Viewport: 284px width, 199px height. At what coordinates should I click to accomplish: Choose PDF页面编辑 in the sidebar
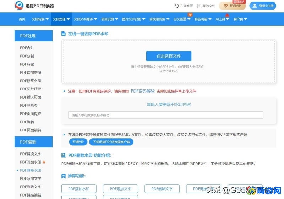pos(31,130)
